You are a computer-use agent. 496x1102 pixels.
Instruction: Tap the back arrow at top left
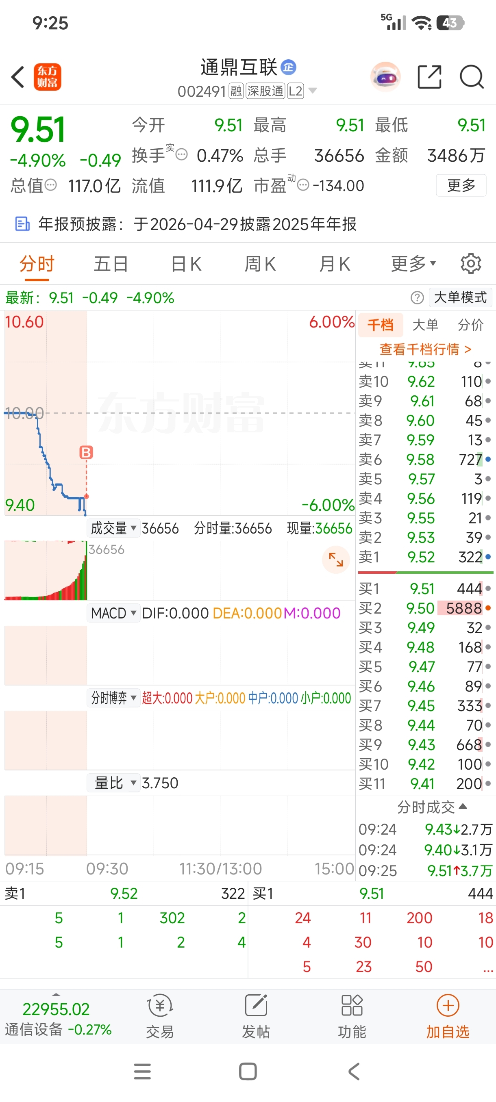click(18, 77)
